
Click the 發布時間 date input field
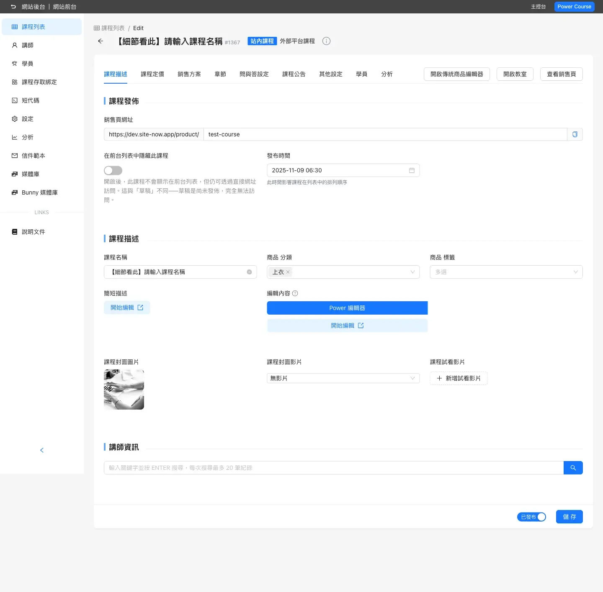click(343, 170)
